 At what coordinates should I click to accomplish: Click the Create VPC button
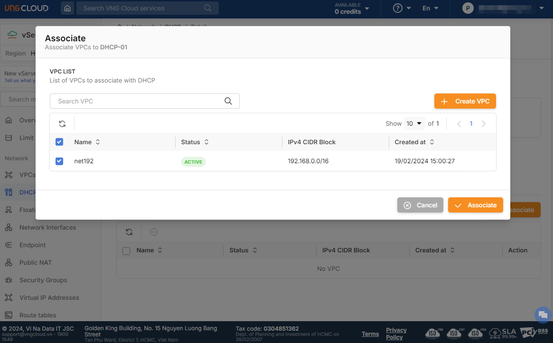[x=465, y=102]
